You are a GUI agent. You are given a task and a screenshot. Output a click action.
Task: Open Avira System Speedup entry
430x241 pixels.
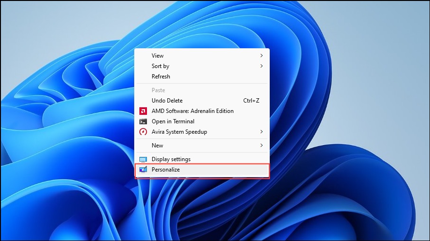click(x=202, y=132)
